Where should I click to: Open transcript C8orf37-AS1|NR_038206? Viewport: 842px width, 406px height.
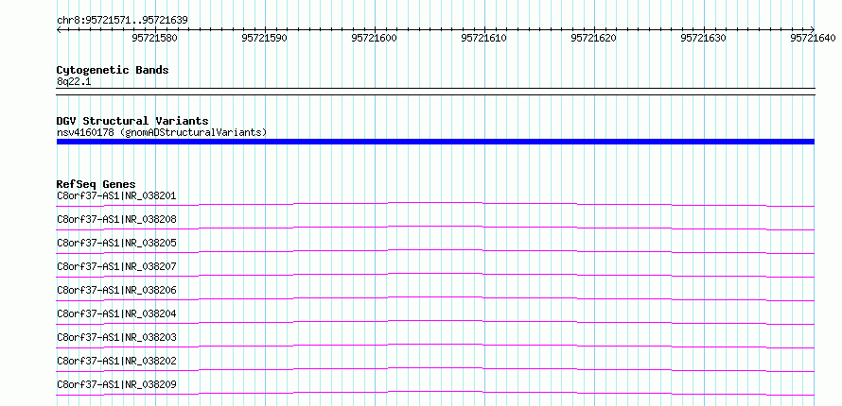[x=116, y=290]
